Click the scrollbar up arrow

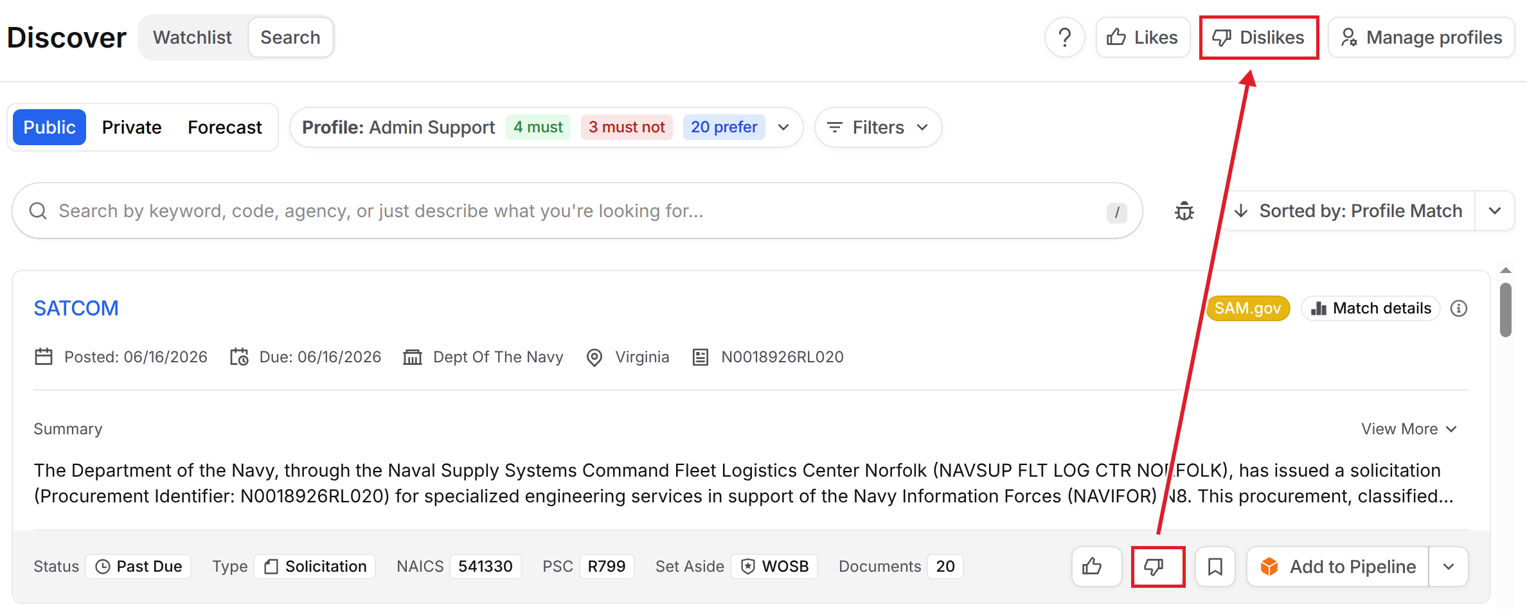pyautogui.click(x=1506, y=270)
